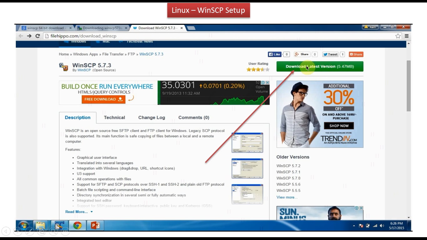Close the 'Downloading winscp573' tab
This screenshot has width=427, height=240.
click(126, 28)
